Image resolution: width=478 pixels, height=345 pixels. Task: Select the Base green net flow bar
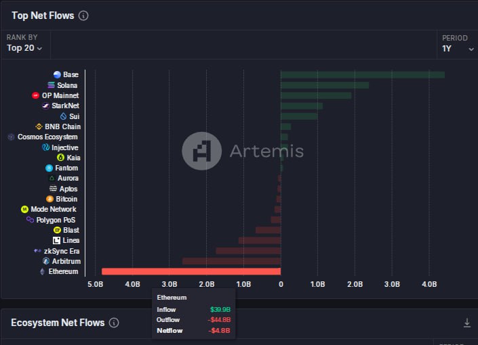coord(363,74)
